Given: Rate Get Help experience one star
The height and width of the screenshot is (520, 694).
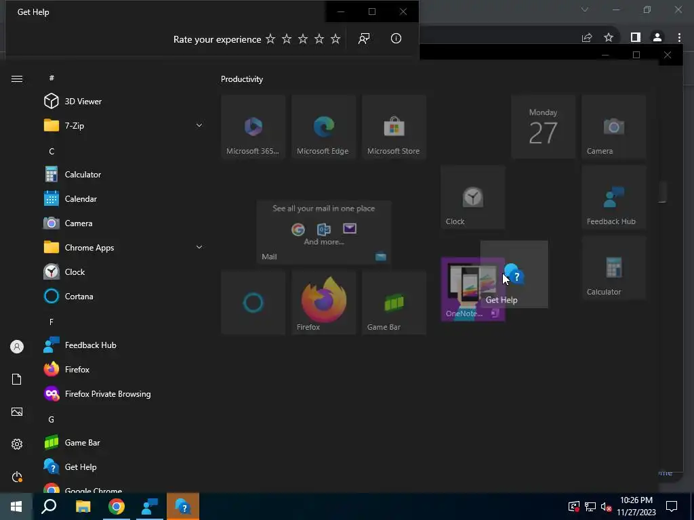Looking at the screenshot, I should [270, 39].
